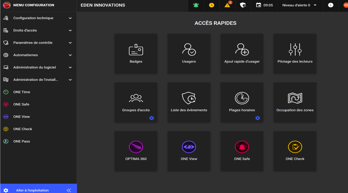Screen dimensions: 348x193
Task: Click the RS user avatar
Action: coord(345,5)
